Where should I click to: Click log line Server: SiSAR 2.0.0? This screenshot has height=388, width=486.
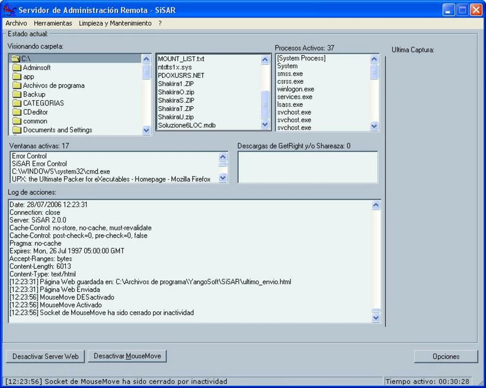click(38, 220)
